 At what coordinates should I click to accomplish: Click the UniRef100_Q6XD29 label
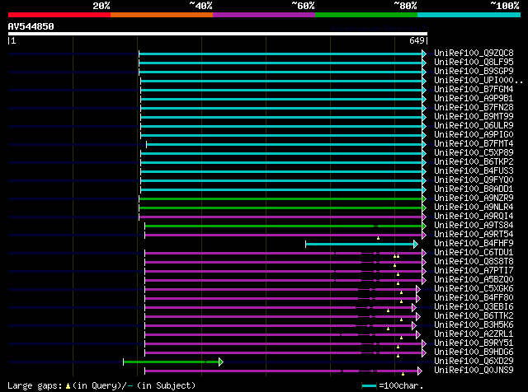474,362
